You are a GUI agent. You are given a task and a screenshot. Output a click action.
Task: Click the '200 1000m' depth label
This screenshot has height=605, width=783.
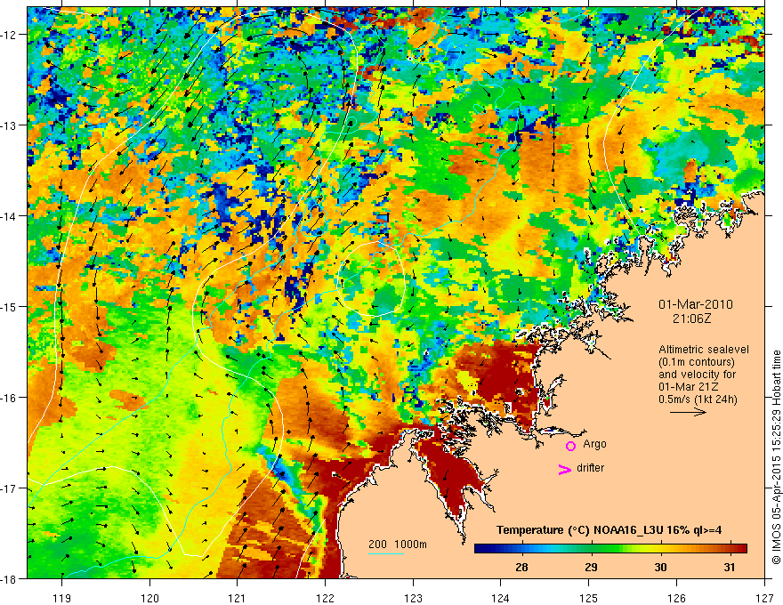point(398,544)
